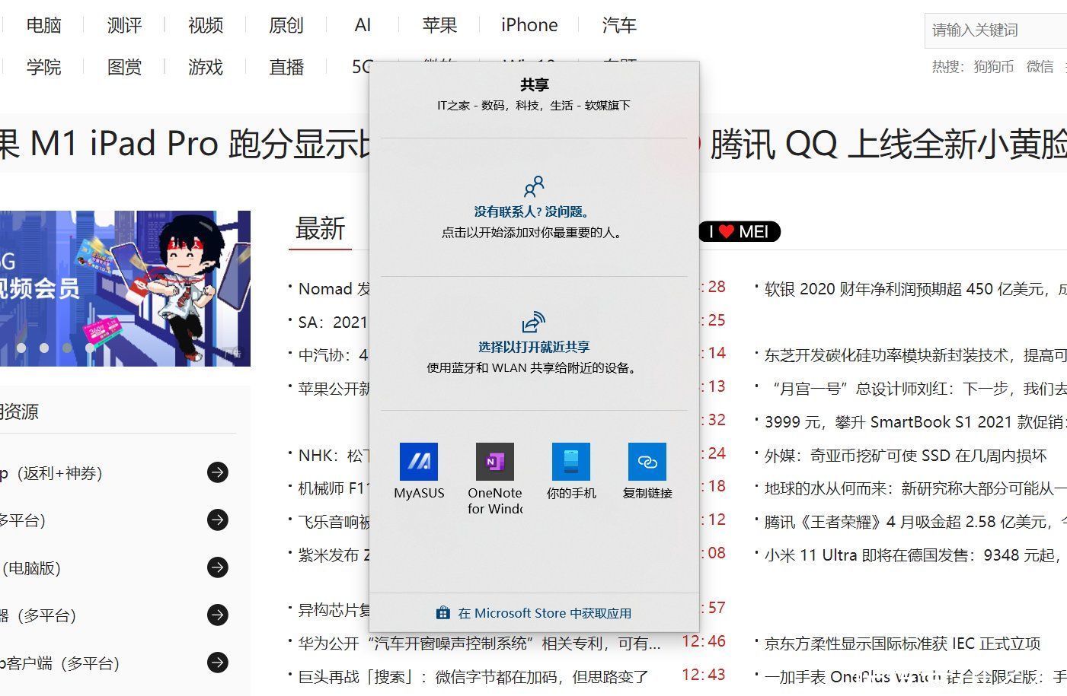Open article 攀升 SmartBook S1 2021
This screenshot has height=696, width=1067.
pos(915,422)
